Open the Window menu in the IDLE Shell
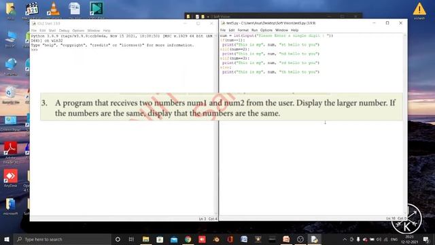Viewport: 435px width, 245px height. coord(94,31)
